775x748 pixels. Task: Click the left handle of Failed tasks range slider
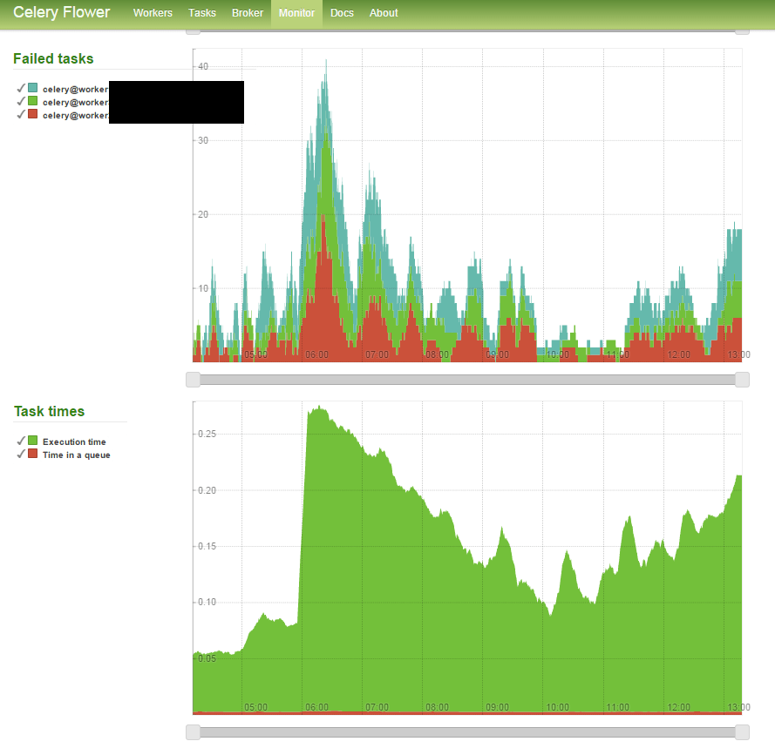tap(194, 380)
